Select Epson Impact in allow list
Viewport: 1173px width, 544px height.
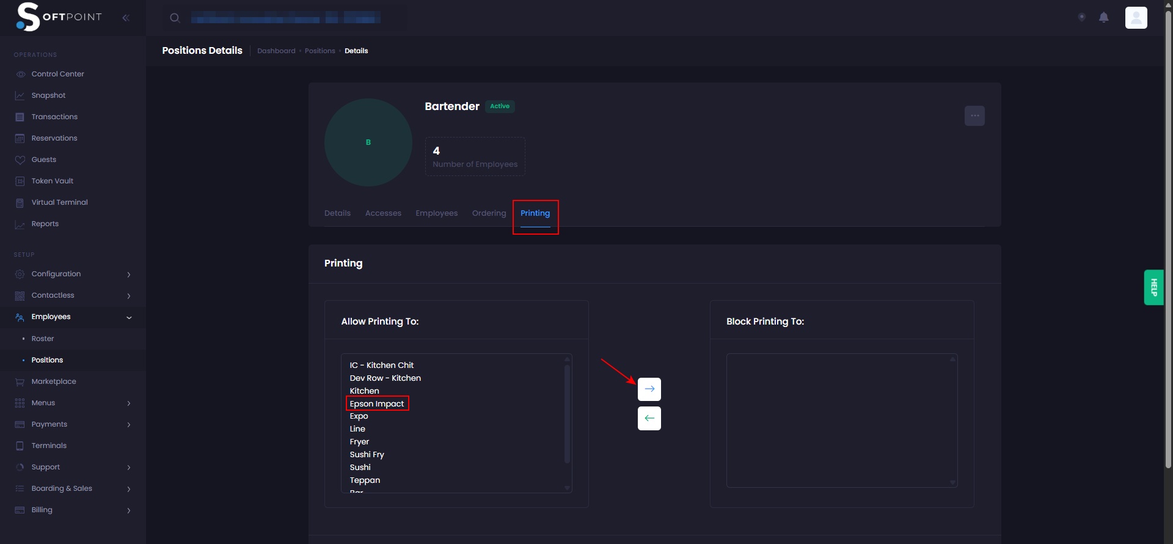(376, 404)
